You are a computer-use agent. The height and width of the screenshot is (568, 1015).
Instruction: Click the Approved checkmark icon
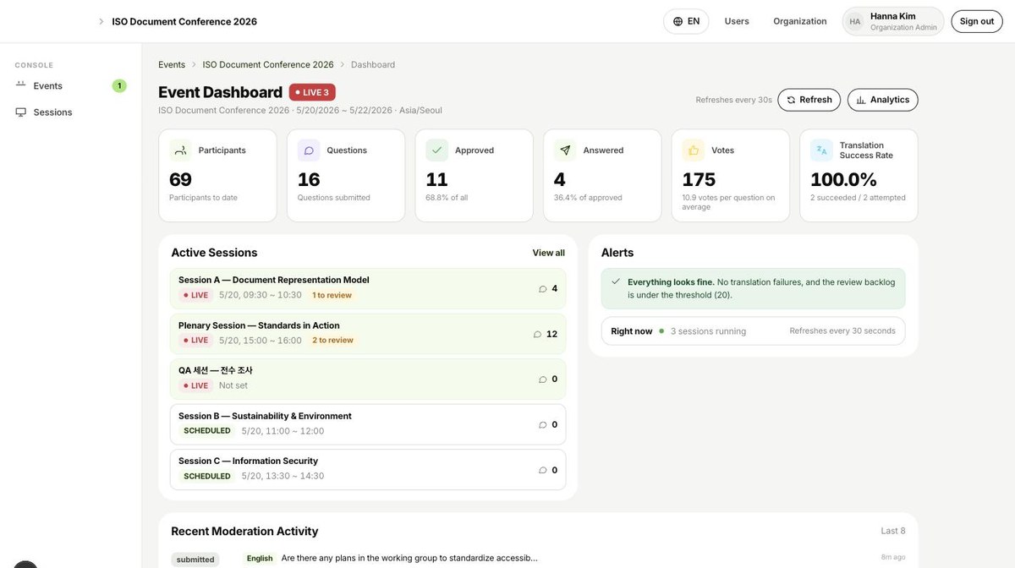click(x=436, y=150)
